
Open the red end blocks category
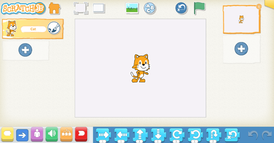[81, 134]
